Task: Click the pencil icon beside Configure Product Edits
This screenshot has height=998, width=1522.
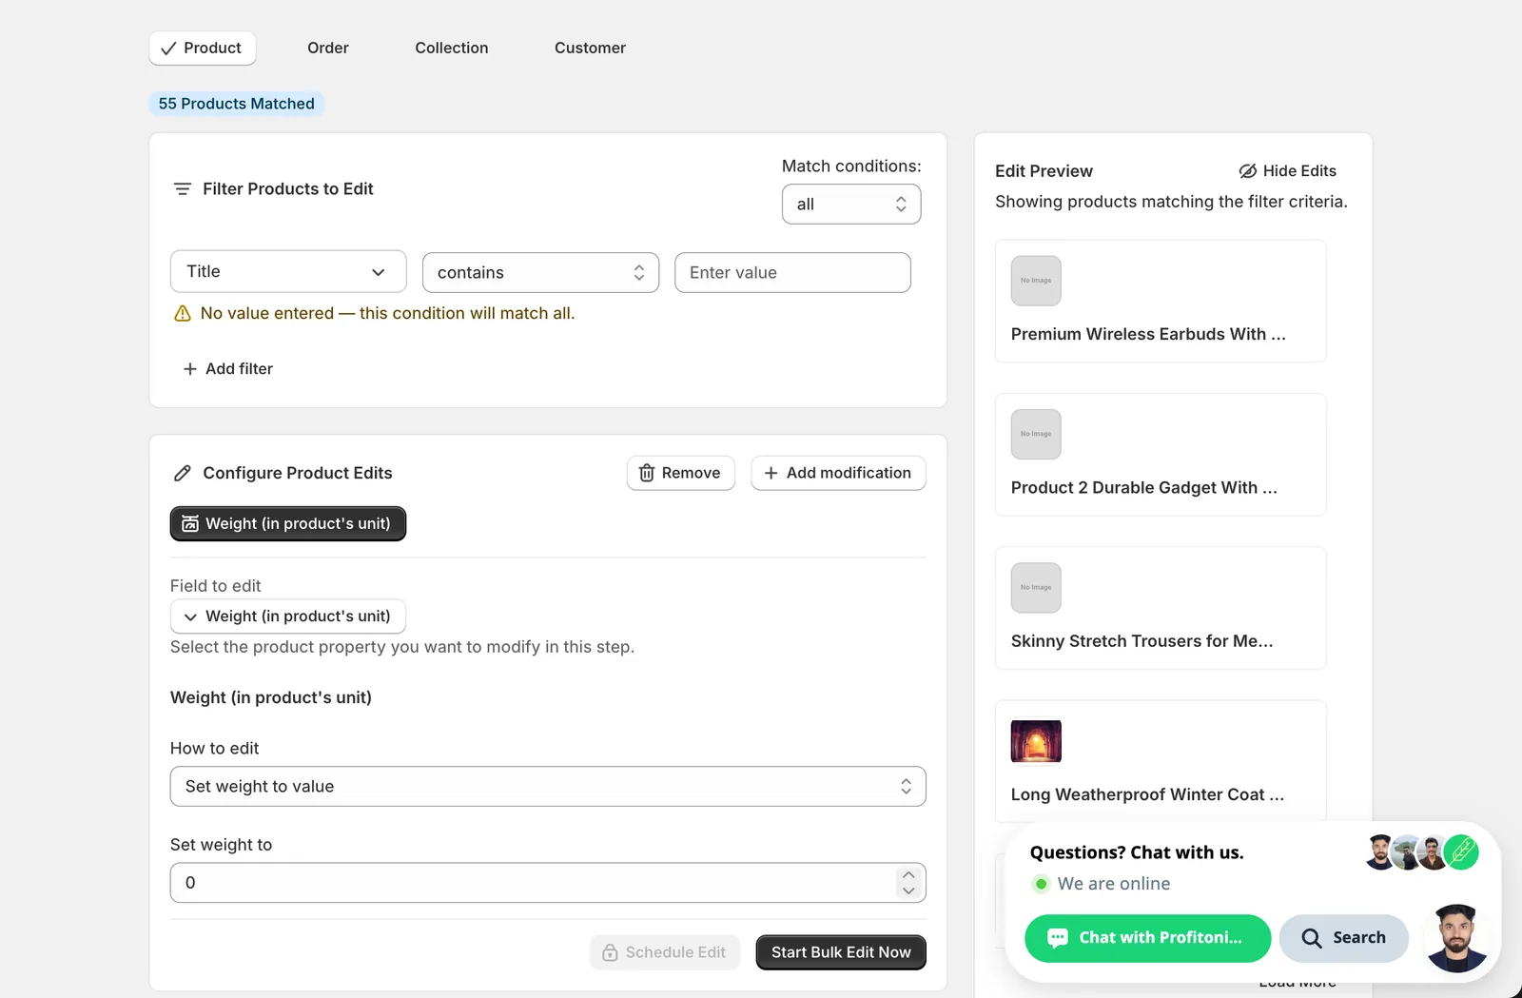Action: [183, 473]
